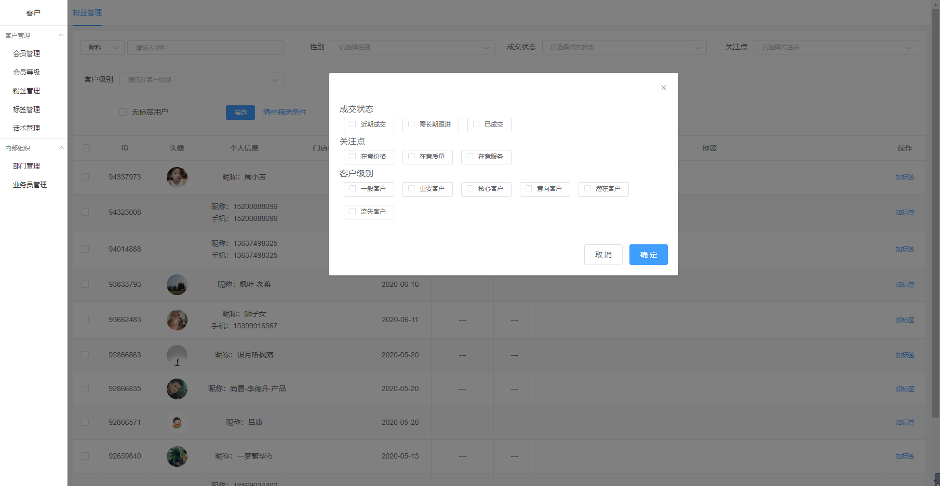Select the 在意价格 checkbox
This screenshot has width=940, height=486.
coord(353,157)
